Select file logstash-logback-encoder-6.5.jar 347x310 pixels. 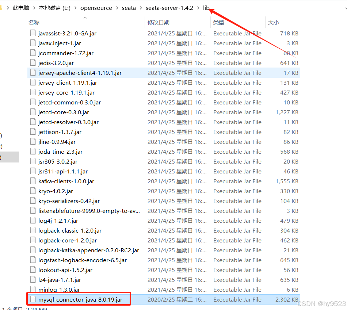[x=83, y=260]
